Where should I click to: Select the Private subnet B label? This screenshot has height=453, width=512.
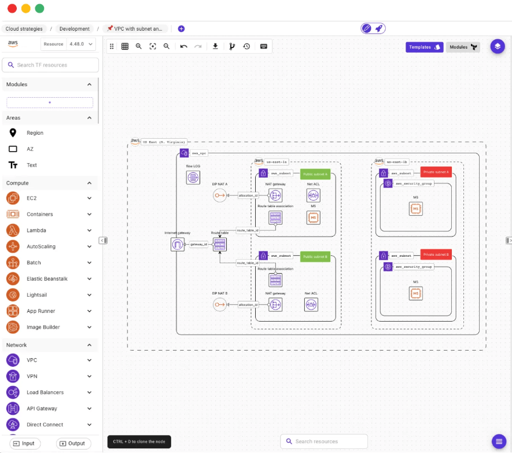click(436, 255)
